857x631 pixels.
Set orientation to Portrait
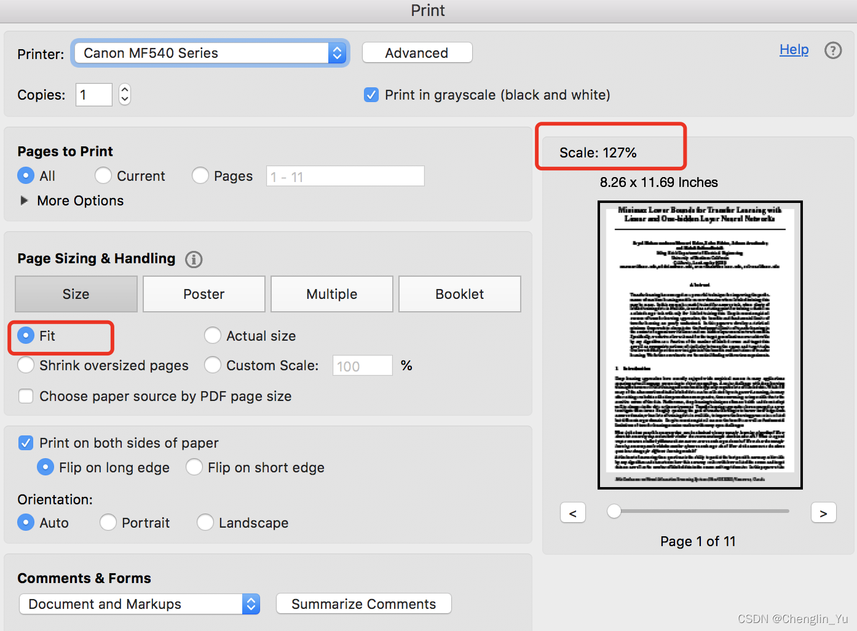click(108, 523)
